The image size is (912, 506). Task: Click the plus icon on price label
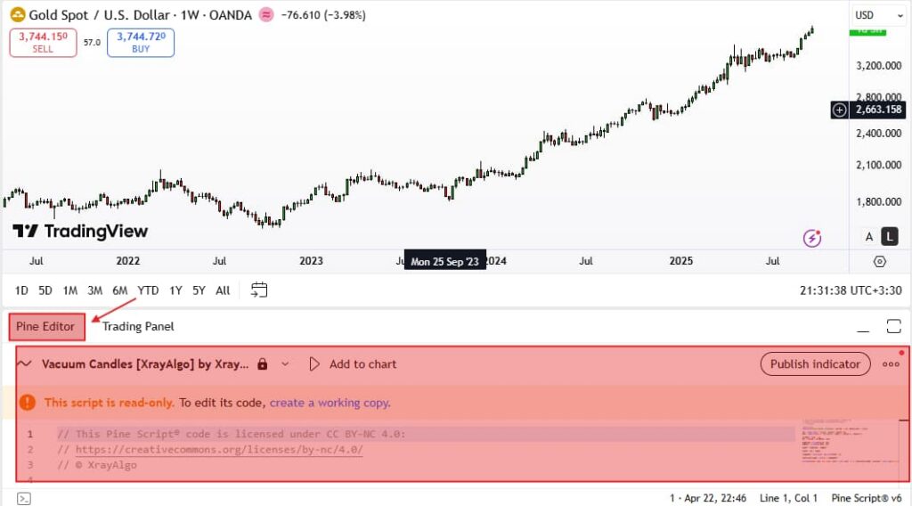pyautogui.click(x=840, y=110)
